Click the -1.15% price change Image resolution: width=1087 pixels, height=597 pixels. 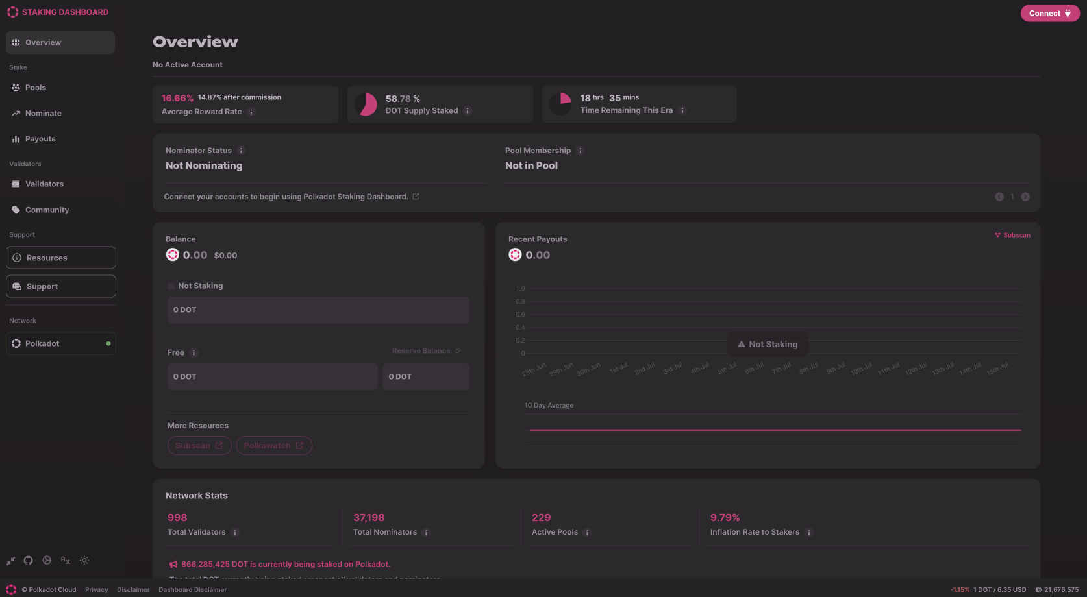[960, 590]
